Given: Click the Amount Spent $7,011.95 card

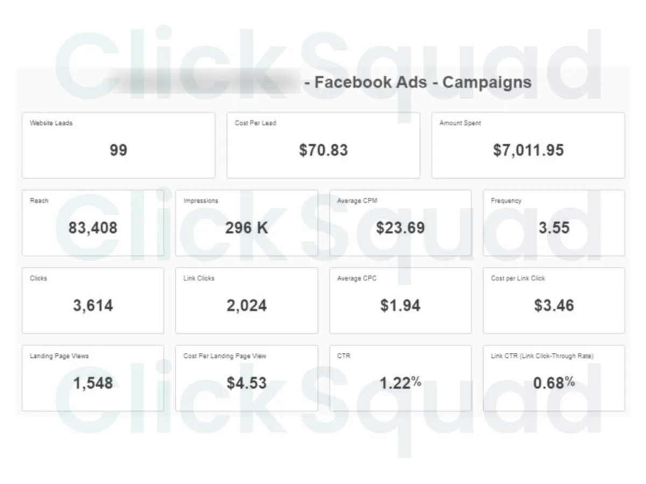Looking at the screenshot, I should [x=528, y=145].
